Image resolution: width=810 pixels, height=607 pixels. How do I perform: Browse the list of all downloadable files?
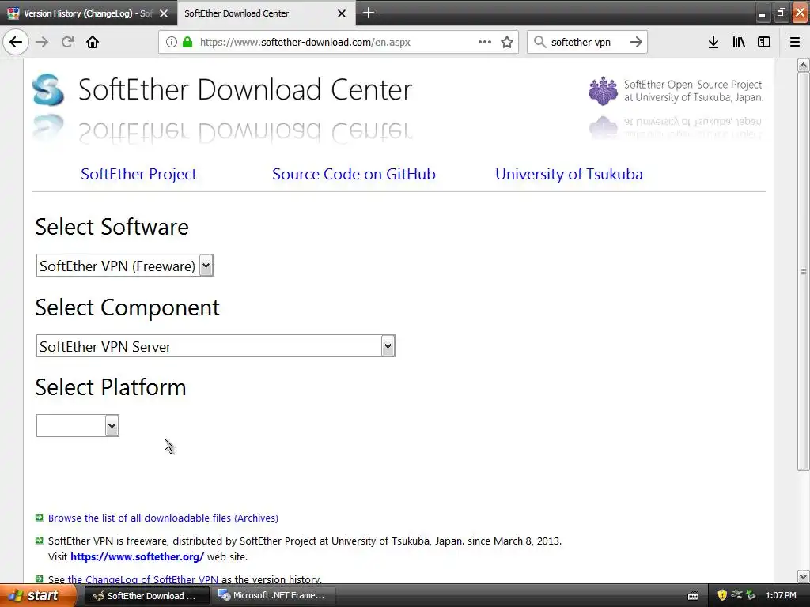coord(163,518)
